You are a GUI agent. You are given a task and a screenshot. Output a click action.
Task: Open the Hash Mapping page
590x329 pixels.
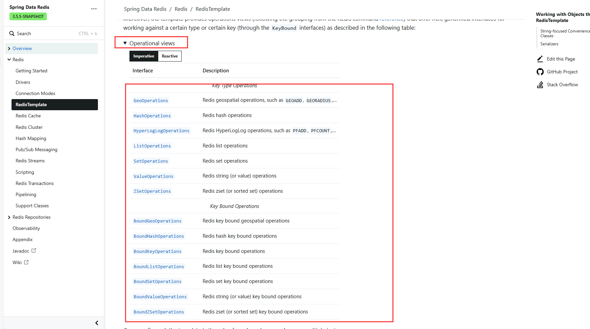click(31, 138)
